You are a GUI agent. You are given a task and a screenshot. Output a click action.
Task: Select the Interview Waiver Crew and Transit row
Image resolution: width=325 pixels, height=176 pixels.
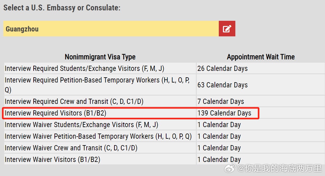[164, 148]
